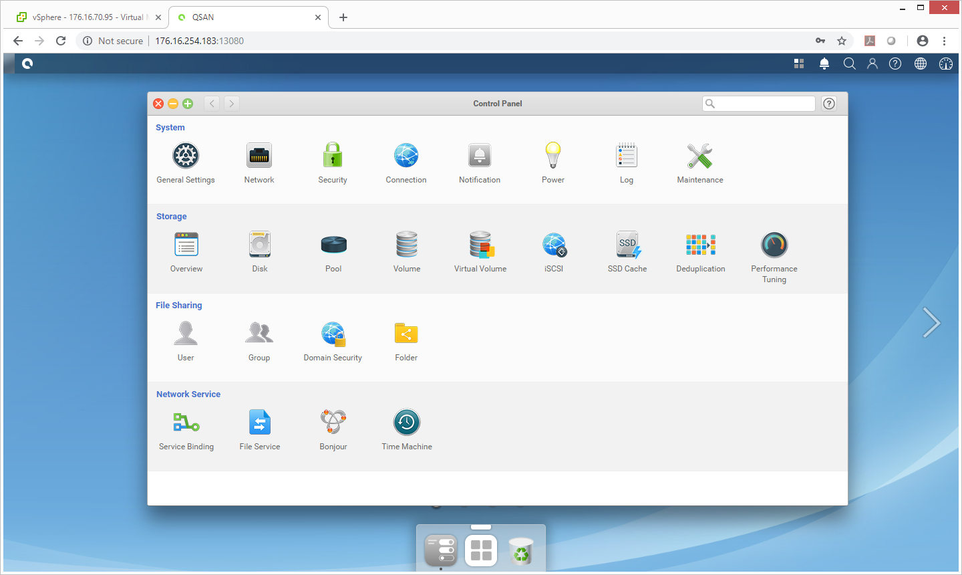This screenshot has width=962, height=575.
Task: Click Control Panel icon in dock
Action: click(x=441, y=550)
